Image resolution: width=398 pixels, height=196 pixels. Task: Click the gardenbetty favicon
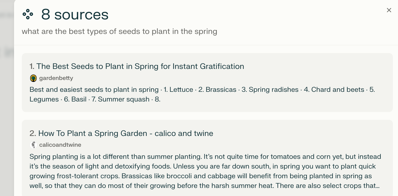[33, 78]
